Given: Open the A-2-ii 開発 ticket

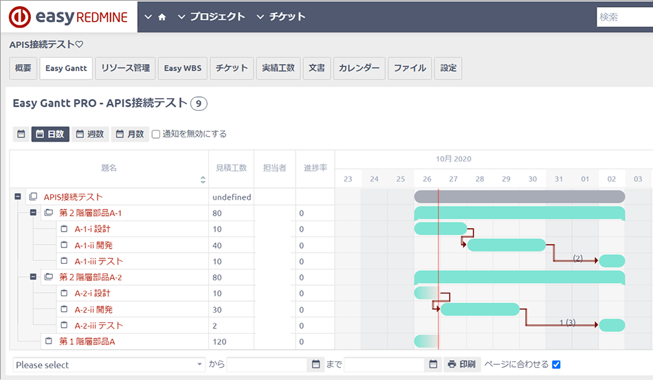Looking at the screenshot, I should (93, 310).
